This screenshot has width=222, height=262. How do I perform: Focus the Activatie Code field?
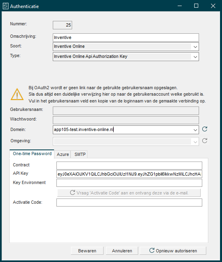pos(129,203)
